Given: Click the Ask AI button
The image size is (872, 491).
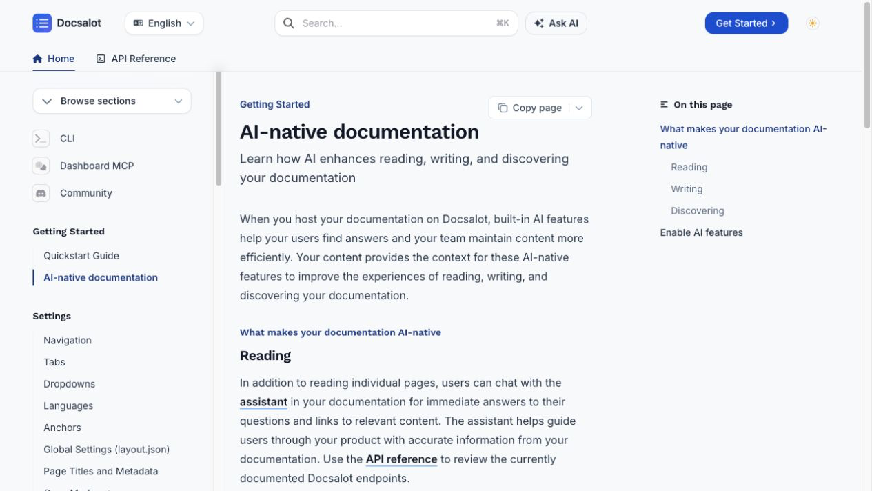Looking at the screenshot, I should tap(556, 23).
